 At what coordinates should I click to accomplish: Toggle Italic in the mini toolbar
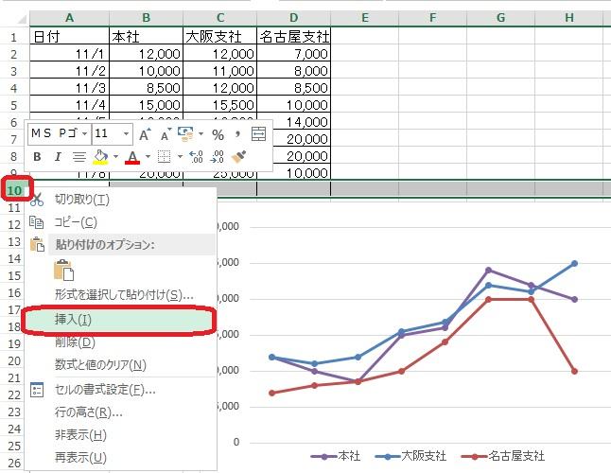tap(58, 157)
